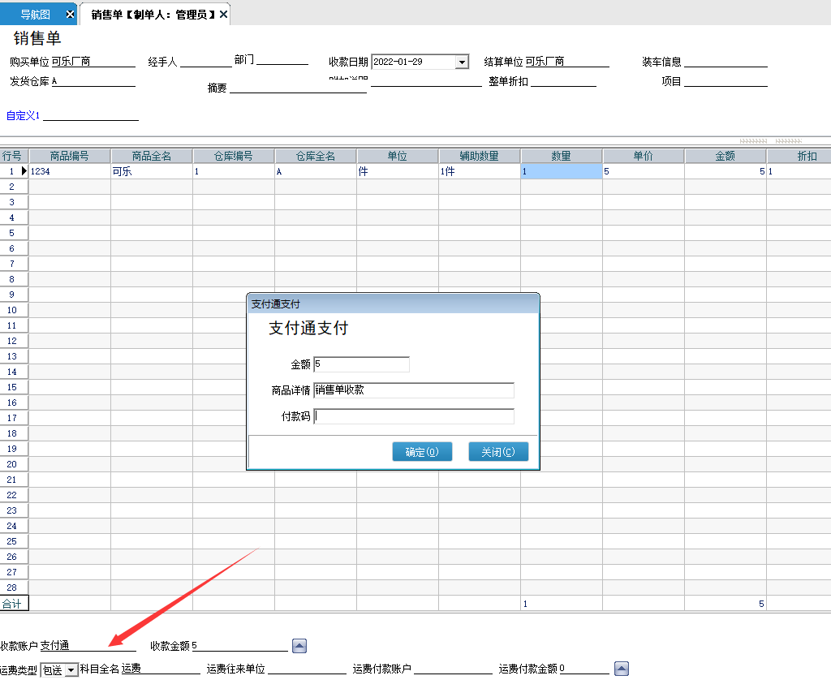Viewport: 831px width, 680px height.
Task: Click the 确定(O) button in the payment dialog
Action: 422,452
